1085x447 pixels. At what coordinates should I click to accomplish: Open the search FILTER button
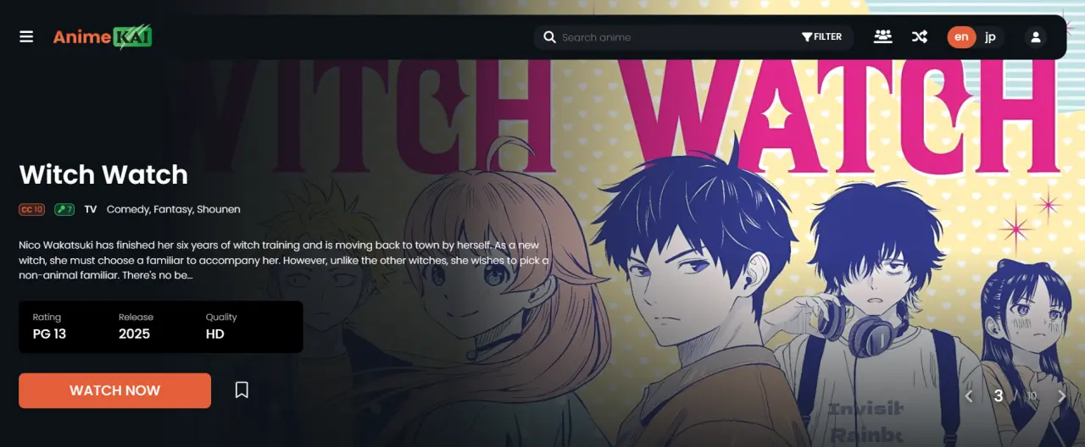[822, 37]
